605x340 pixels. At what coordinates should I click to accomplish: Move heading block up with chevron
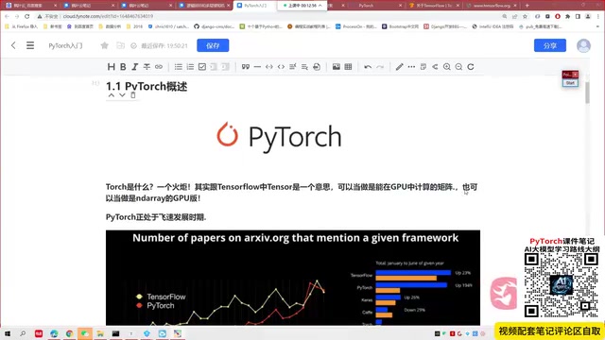pyautogui.click(x=112, y=95)
